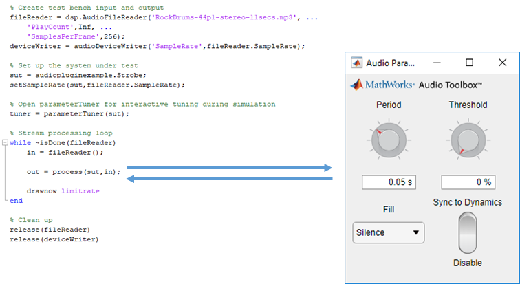This screenshot has width=520, height=284.
Task: Click the Audio Para... window title text
Action: point(390,63)
